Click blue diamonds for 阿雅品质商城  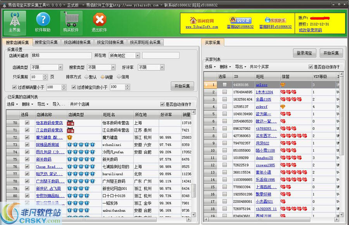coord(81,145)
